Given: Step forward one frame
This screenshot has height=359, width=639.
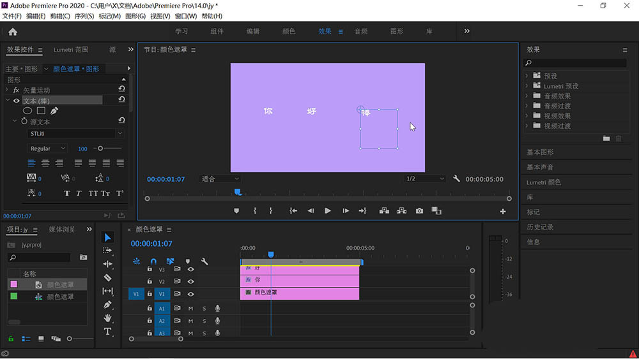Looking at the screenshot, I should pyautogui.click(x=346, y=211).
